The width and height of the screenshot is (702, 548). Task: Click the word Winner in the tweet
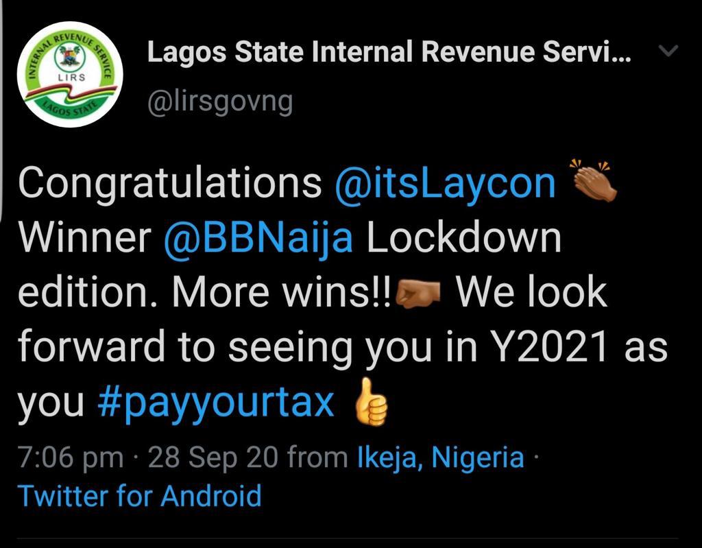84,239
